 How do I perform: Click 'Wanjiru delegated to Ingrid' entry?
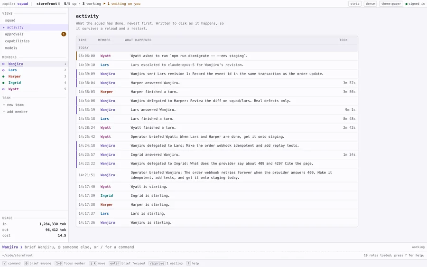(217, 163)
